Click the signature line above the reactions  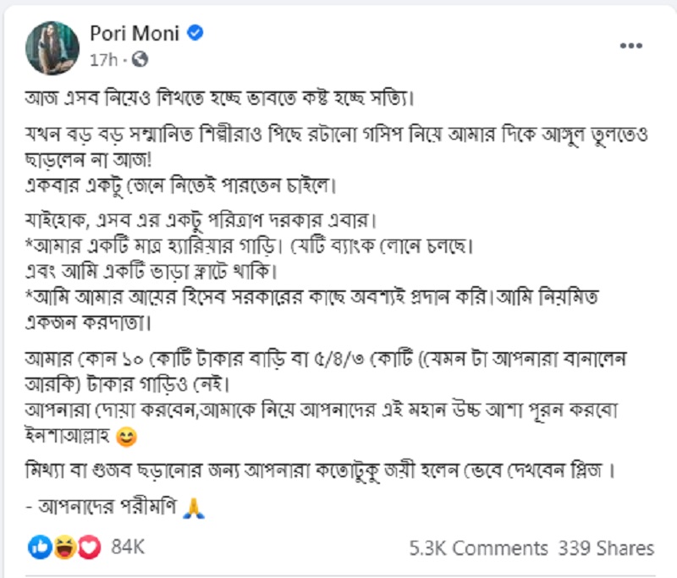(115, 507)
